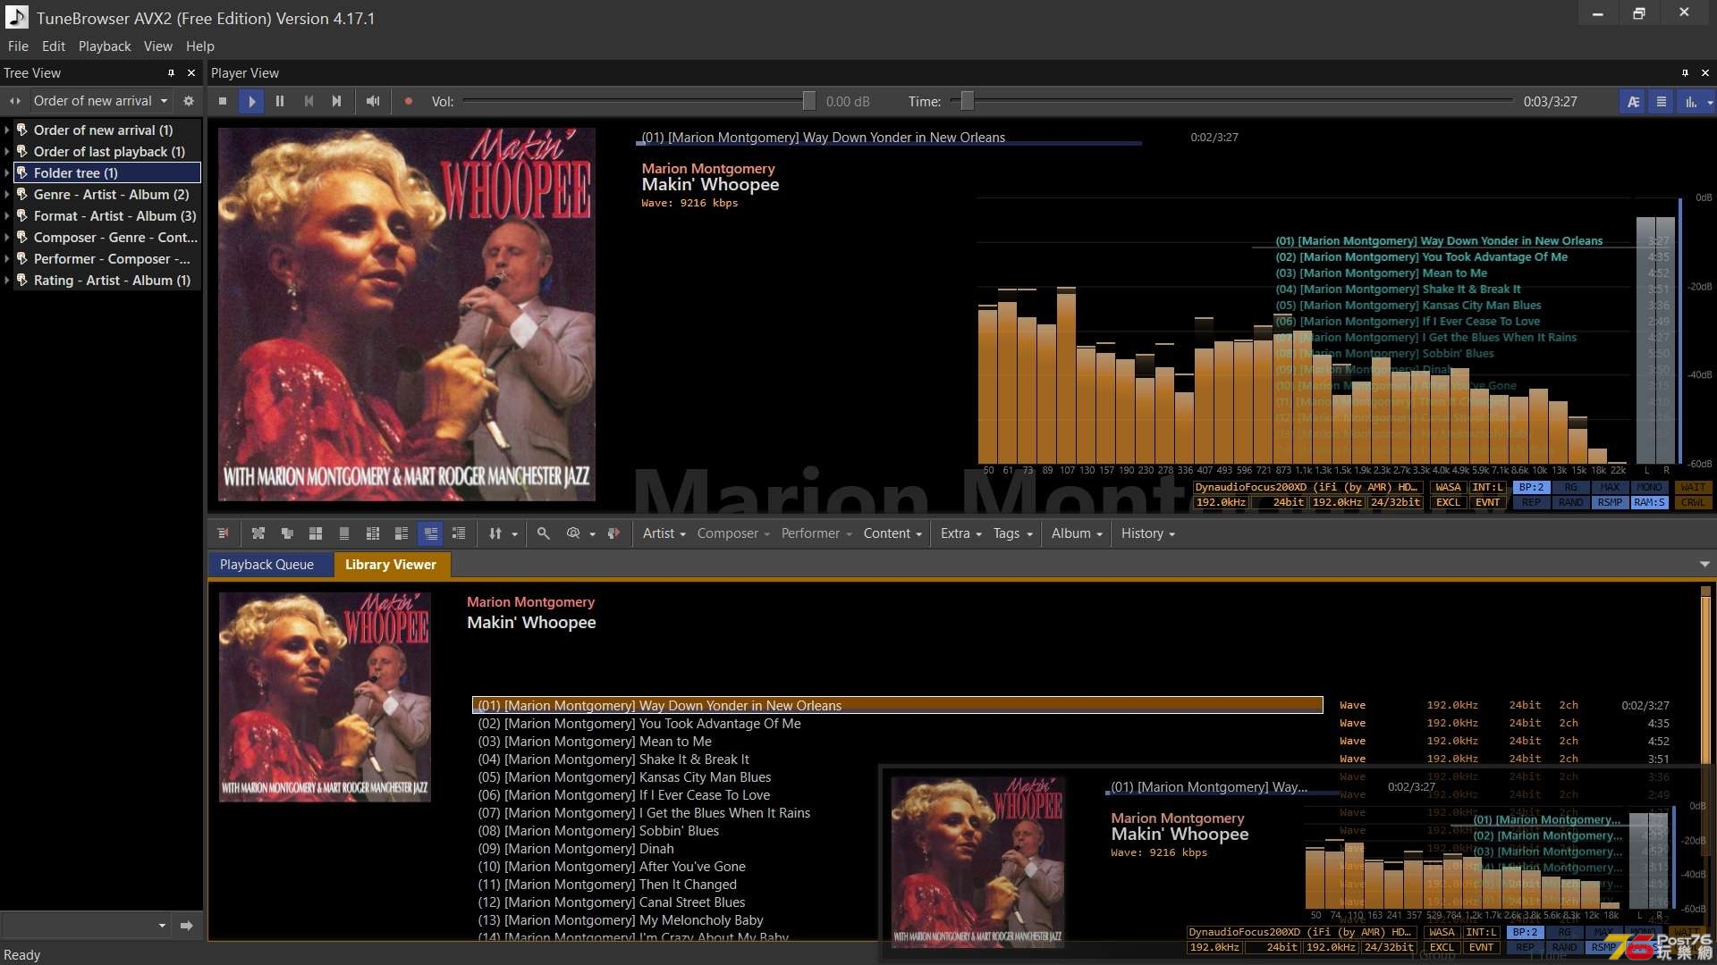The height and width of the screenshot is (965, 1717).
Task: Click the Time seek slider handle
Action: 967,101
